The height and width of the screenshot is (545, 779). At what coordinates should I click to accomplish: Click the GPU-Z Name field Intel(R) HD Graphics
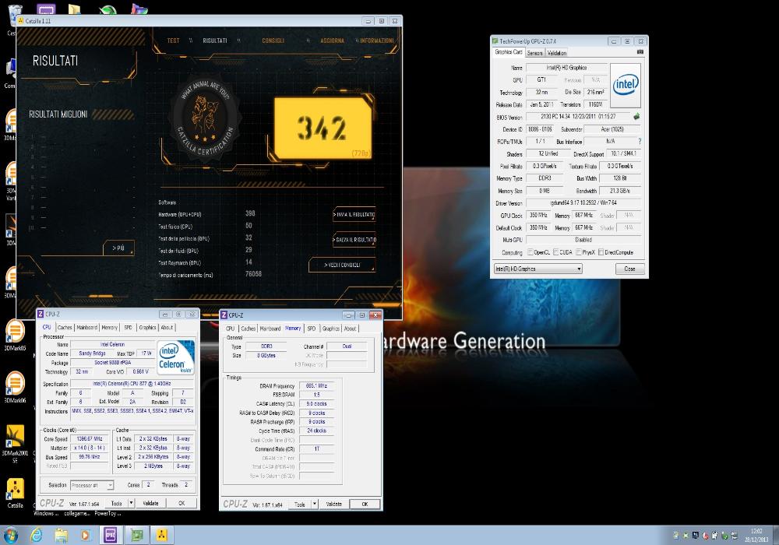(566, 68)
